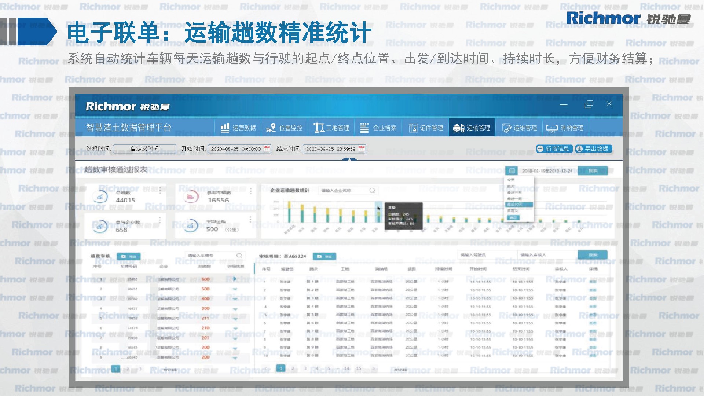Open the 结束时间 calendar icon
The width and height of the screenshot is (704, 396).
coord(362,148)
